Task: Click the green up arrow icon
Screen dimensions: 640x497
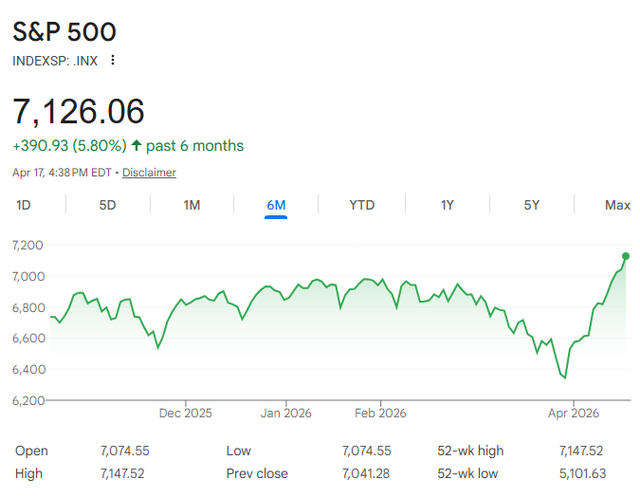Action: (x=137, y=146)
